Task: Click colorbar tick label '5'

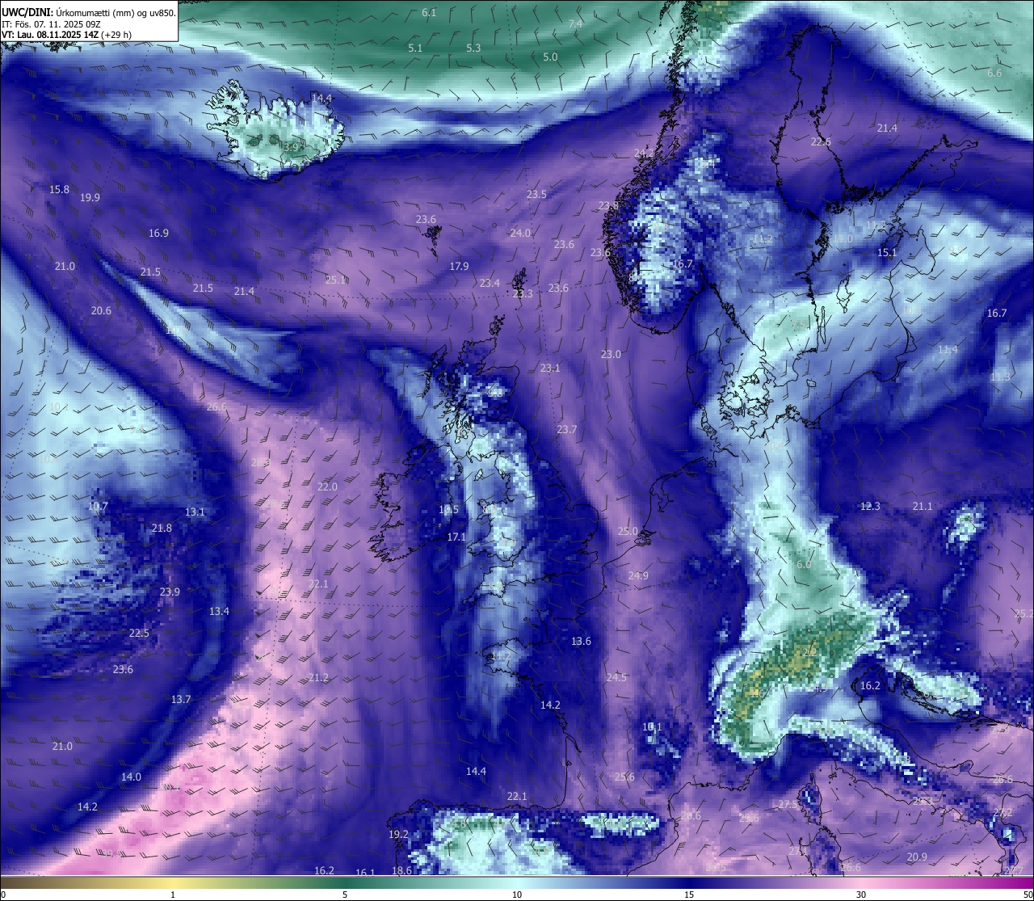Action: click(x=345, y=895)
